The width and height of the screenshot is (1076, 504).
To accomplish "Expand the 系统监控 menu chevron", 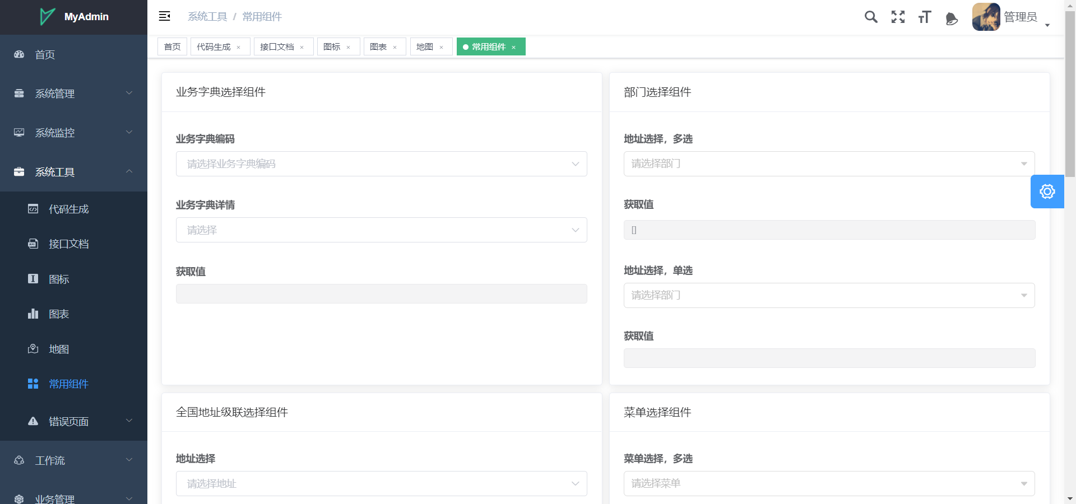I will [129, 132].
